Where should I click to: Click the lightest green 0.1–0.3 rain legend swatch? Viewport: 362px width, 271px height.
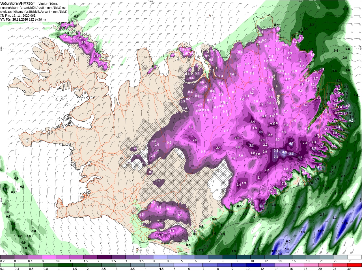7,265
